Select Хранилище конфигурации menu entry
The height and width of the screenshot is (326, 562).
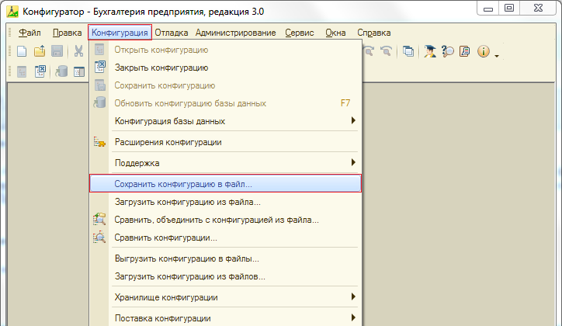tap(225, 297)
